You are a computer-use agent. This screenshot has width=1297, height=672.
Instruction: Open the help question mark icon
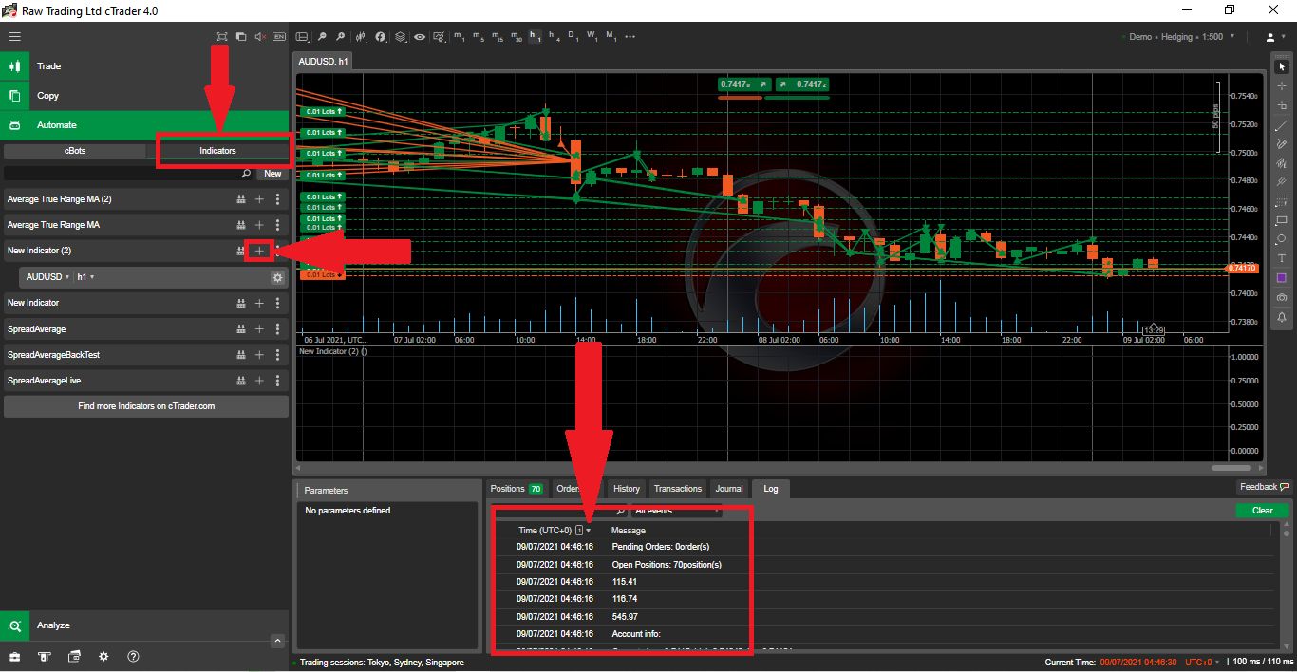(x=133, y=657)
